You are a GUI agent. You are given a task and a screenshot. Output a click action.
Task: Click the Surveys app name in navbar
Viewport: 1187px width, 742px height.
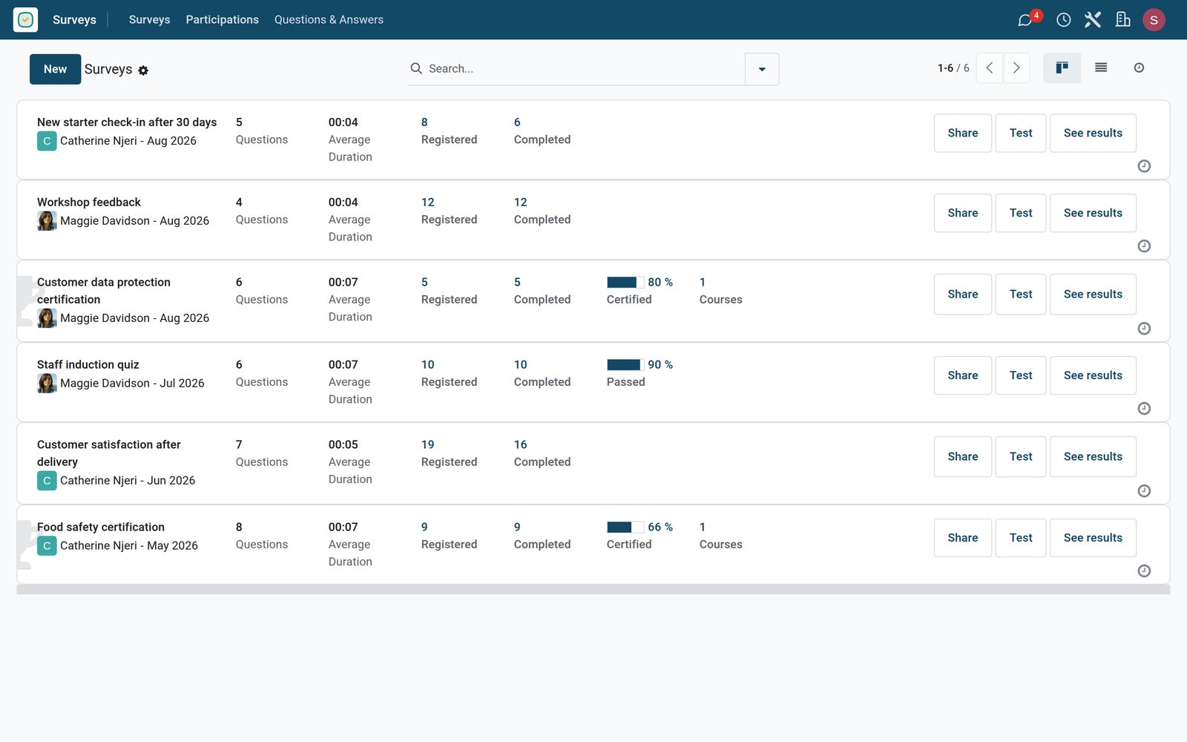point(74,20)
